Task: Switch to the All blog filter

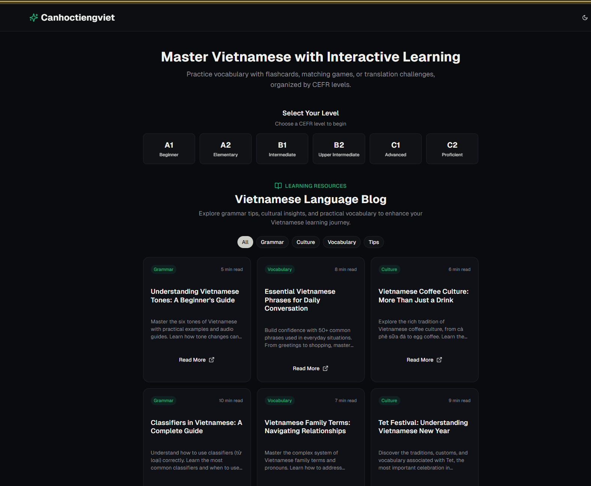Action: tap(245, 242)
